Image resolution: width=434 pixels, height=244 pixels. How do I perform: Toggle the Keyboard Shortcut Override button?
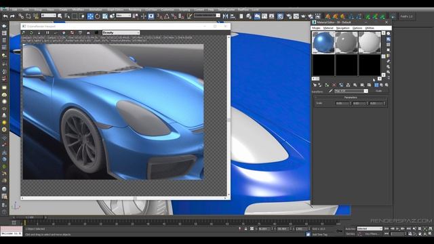pyautogui.click(x=151, y=16)
